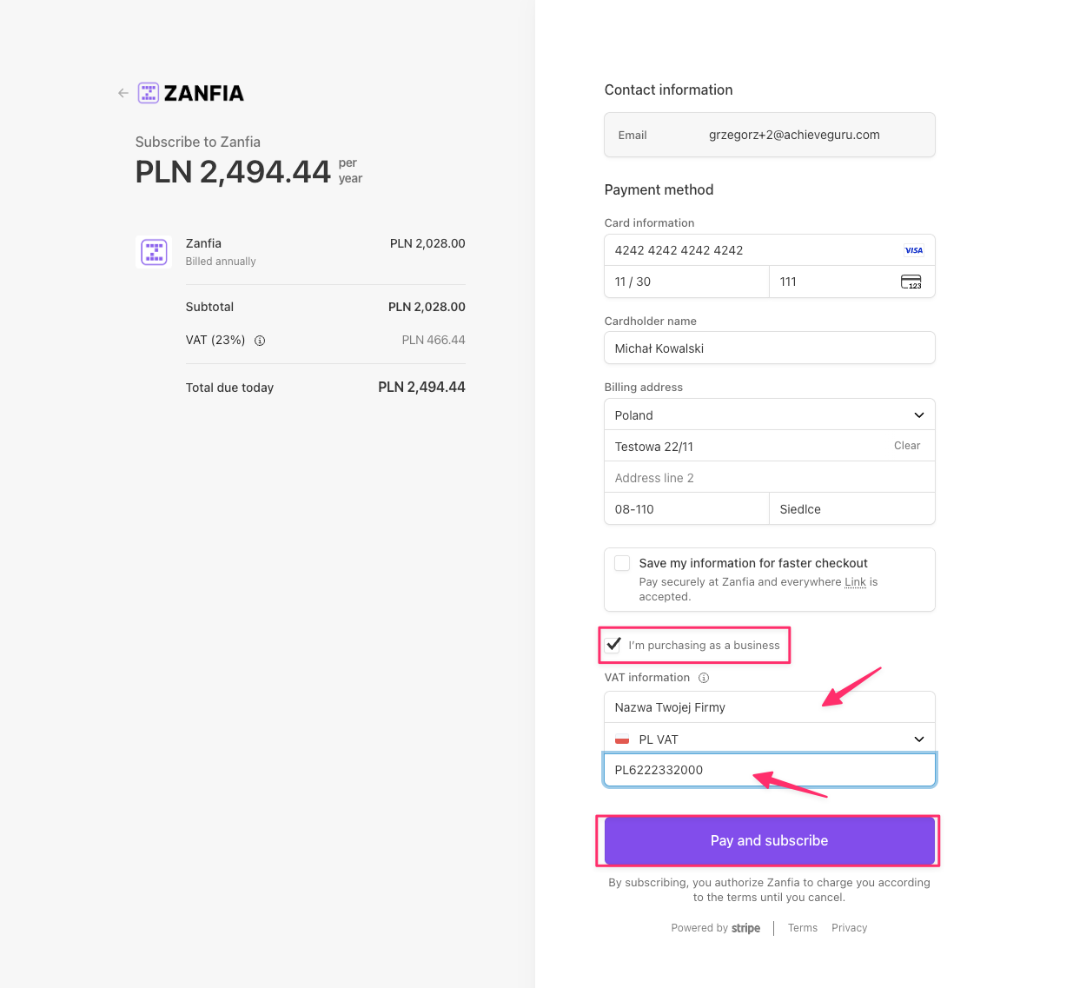
Task: Open the VAT information info icon
Action: pyautogui.click(x=704, y=678)
